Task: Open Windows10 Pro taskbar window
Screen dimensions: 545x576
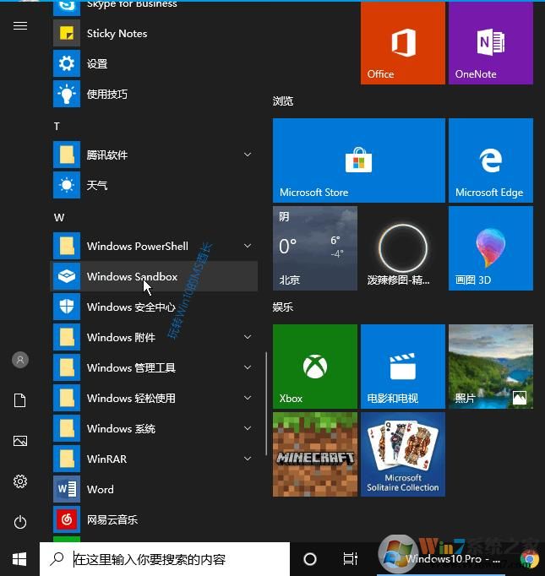Action: (x=441, y=559)
